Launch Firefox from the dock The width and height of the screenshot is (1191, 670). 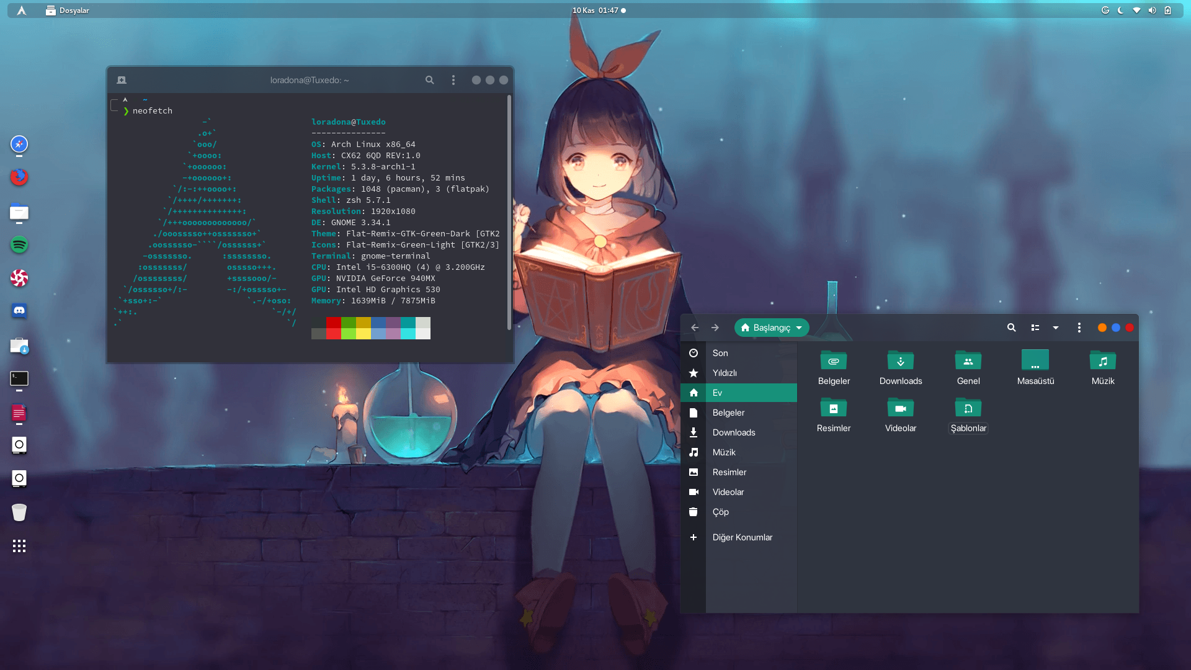pyautogui.click(x=19, y=177)
